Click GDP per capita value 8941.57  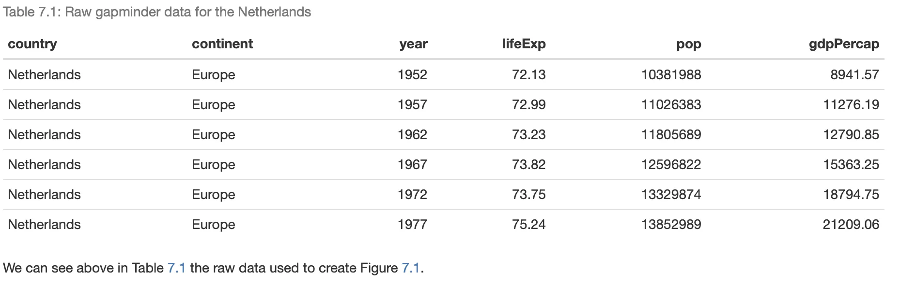coord(854,75)
